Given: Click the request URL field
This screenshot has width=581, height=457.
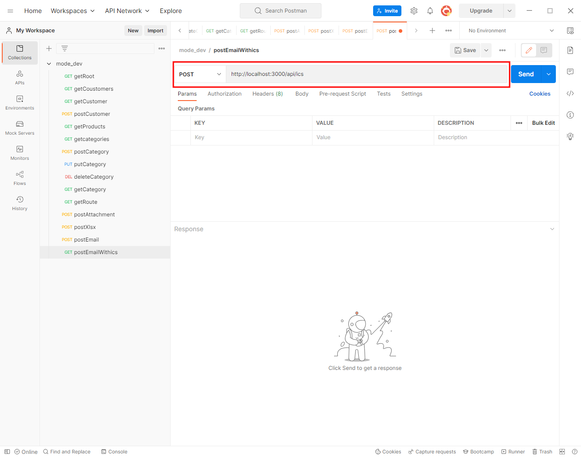Looking at the screenshot, I should coord(366,74).
